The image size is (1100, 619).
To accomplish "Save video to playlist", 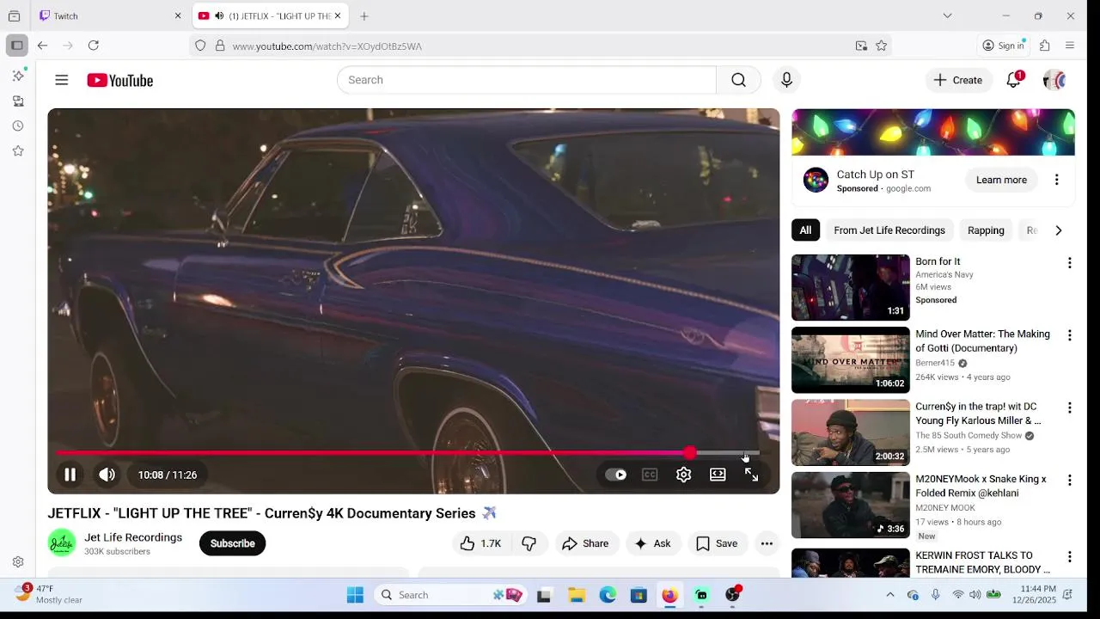I will [717, 543].
